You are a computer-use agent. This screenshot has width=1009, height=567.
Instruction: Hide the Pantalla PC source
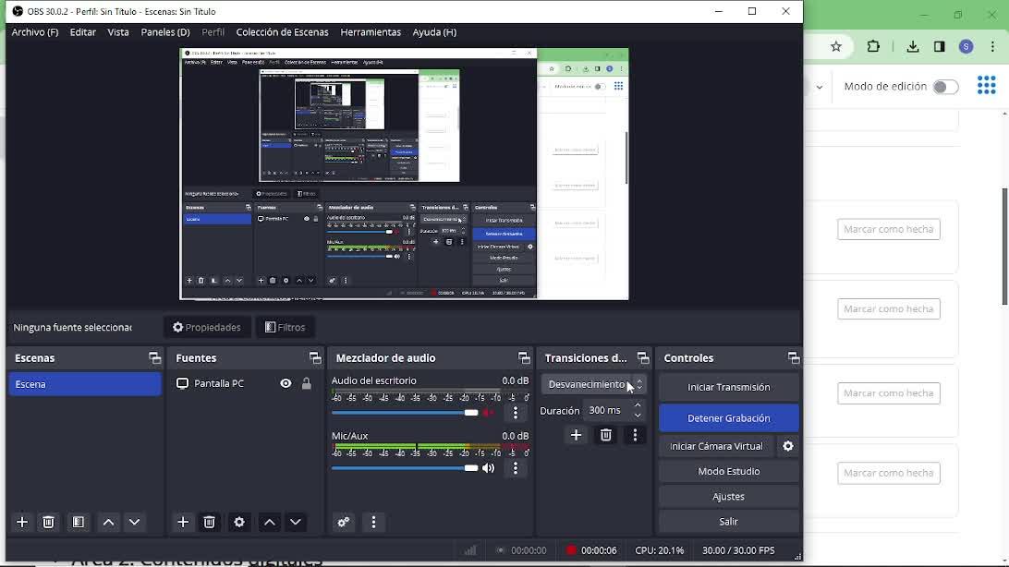tap(286, 384)
